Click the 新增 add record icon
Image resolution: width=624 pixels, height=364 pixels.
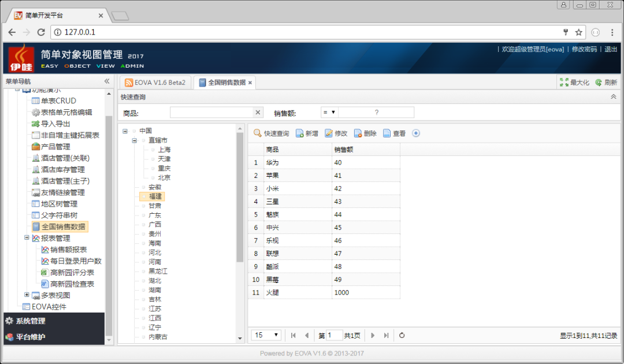coord(300,133)
